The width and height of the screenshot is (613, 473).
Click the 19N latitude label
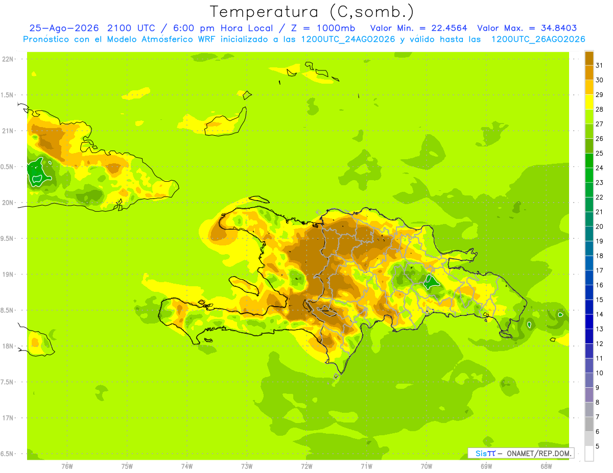[8, 275]
